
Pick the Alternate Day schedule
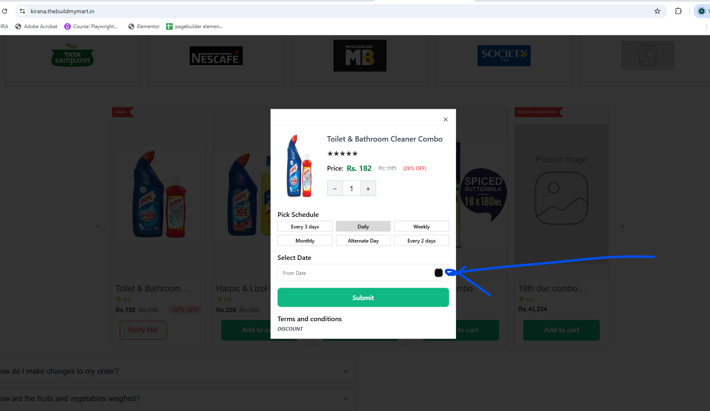[x=363, y=240]
